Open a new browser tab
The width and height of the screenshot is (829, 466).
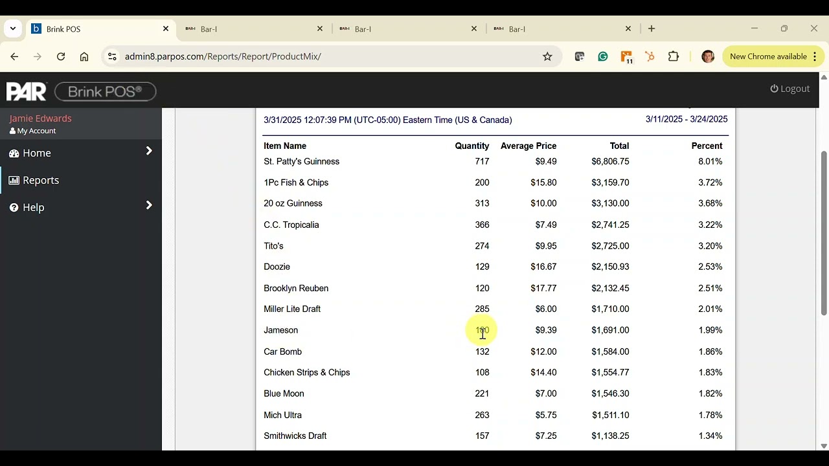point(652,29)
